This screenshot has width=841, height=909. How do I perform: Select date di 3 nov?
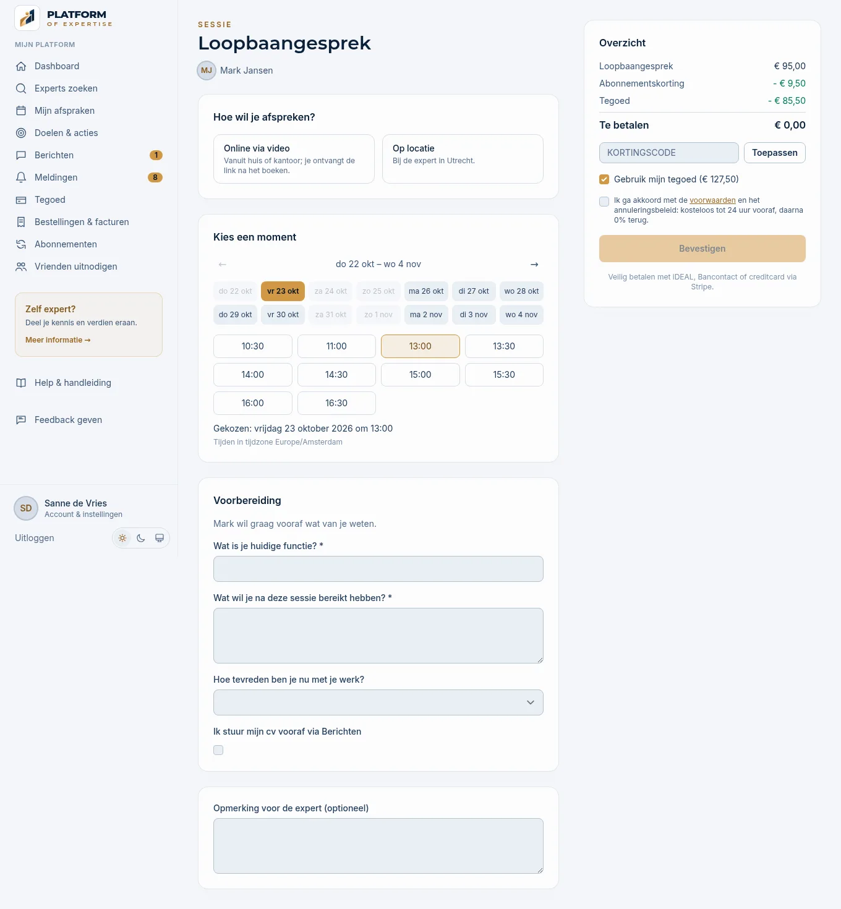pos(474,315)
